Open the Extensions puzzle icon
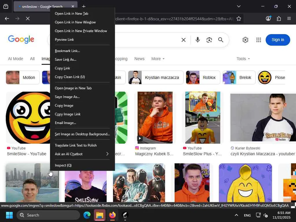296x222 pixels. (x=279, y=18)
